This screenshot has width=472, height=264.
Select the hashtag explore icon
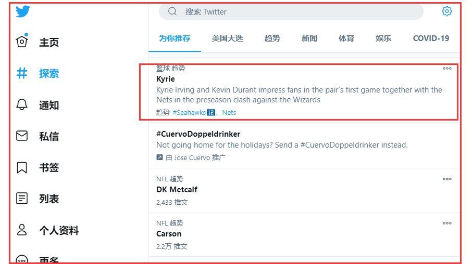pos(22,73)
